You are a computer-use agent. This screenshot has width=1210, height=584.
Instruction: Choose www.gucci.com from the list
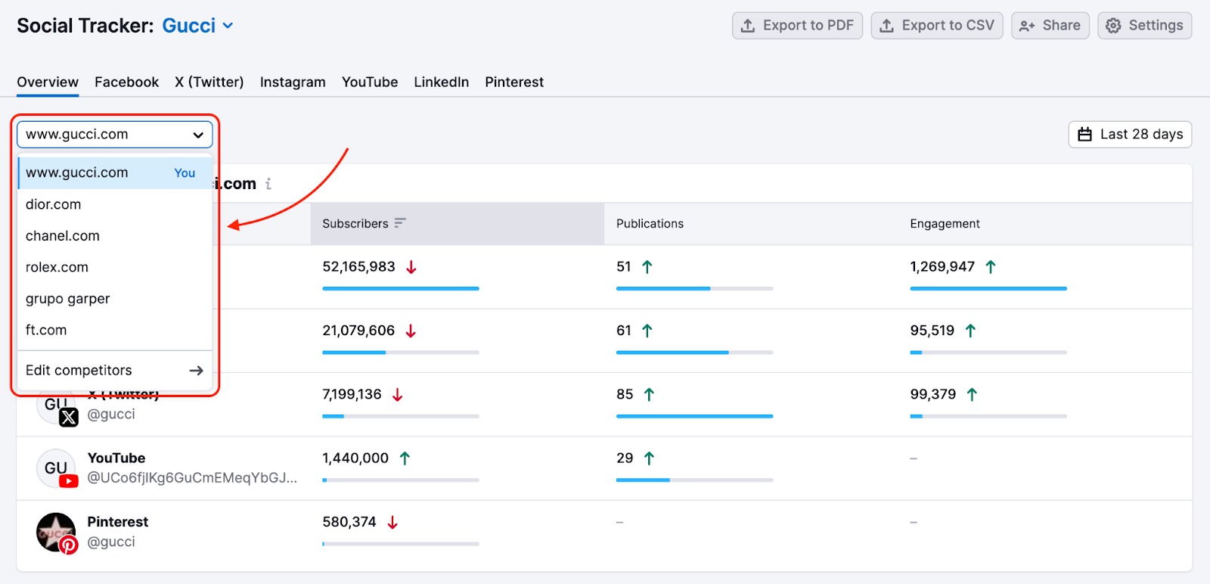(x=115, y=172)
